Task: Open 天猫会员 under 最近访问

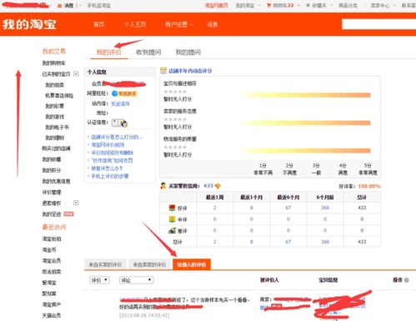Action: 52,315
